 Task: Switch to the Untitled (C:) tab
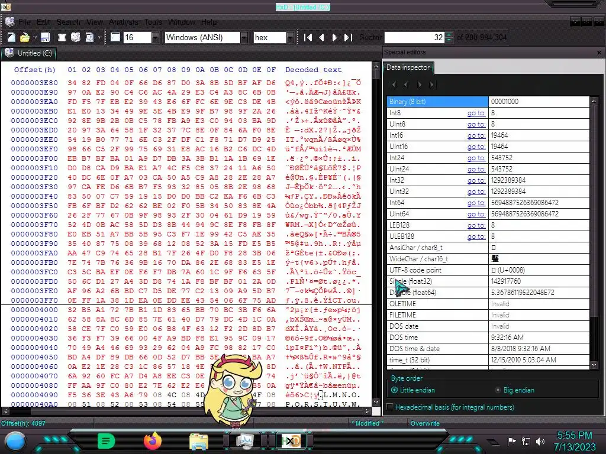[x=29, y=53]
